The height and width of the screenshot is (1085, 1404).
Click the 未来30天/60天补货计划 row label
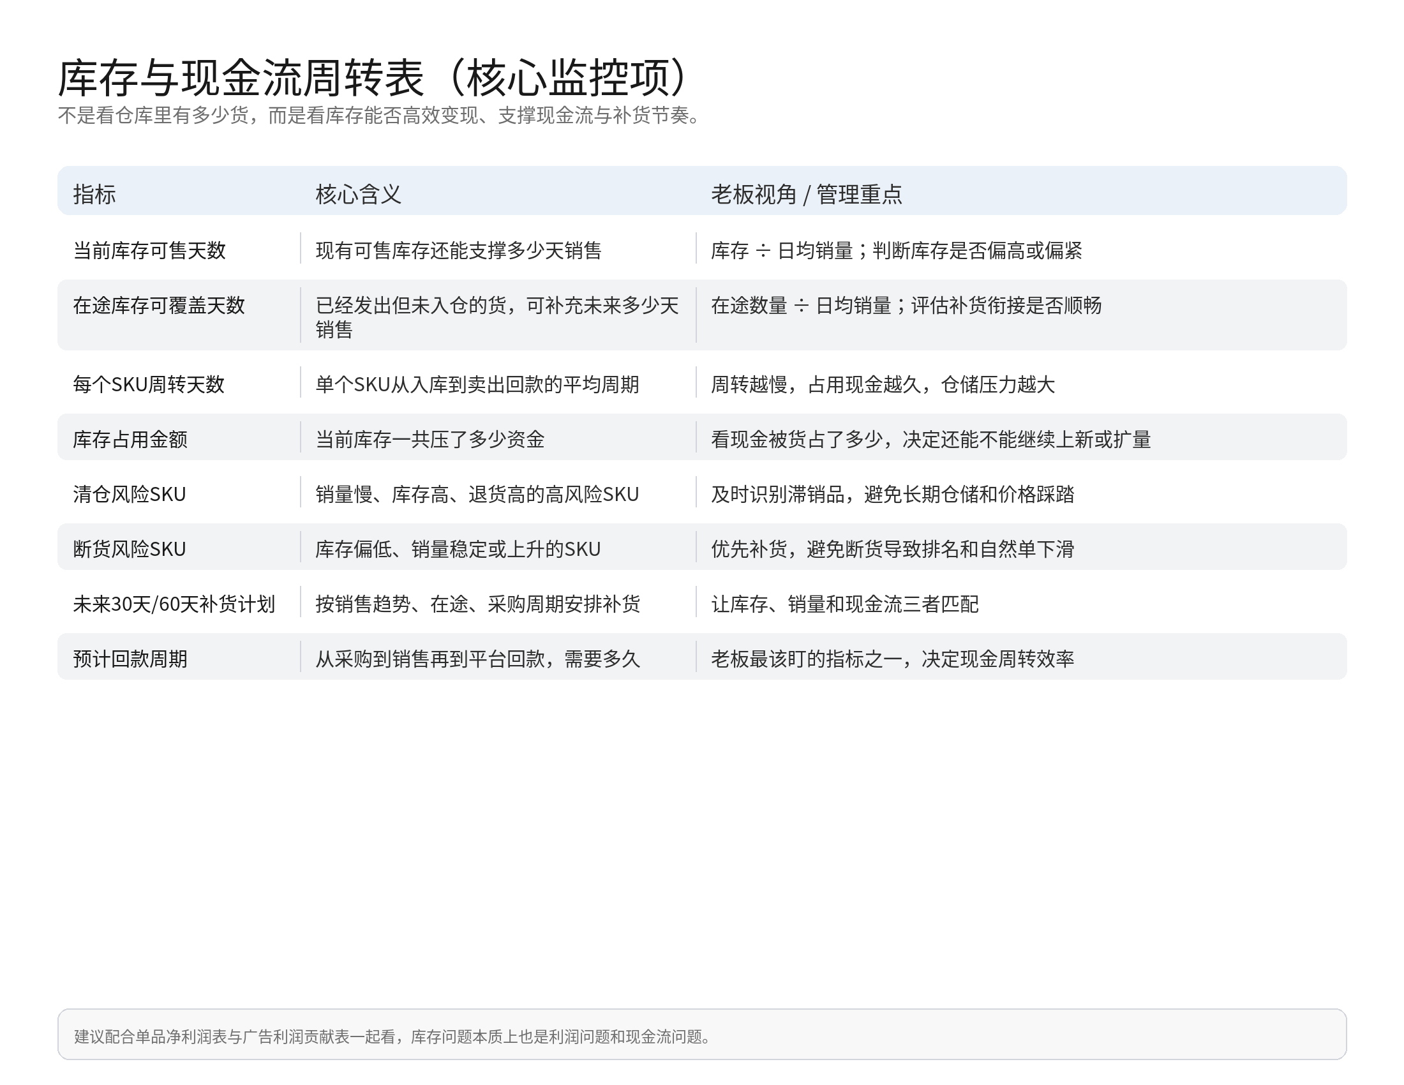[174, 604]
